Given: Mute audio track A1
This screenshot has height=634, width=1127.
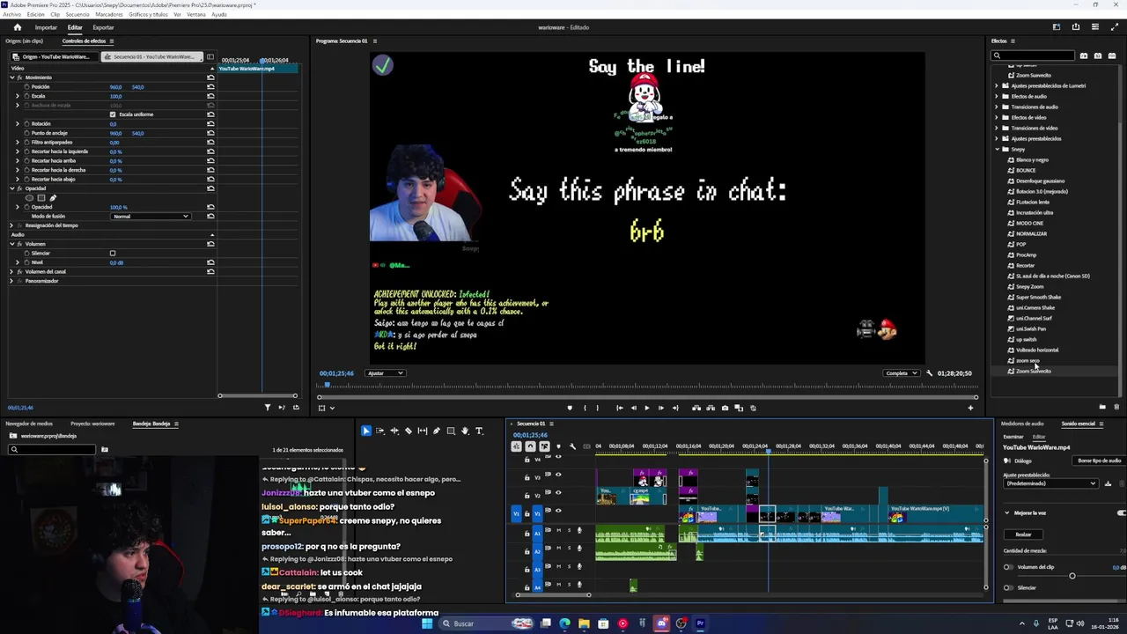Looking at the screenshot, I should coord(558,530).
